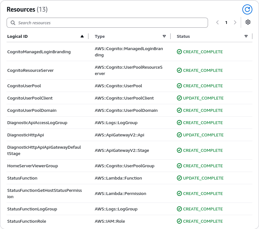Image resolution: width=259 pixels, height=229 pixels.
Task: Click AWS::IAM::Role type cell
Action: click(x=110, y=221)
